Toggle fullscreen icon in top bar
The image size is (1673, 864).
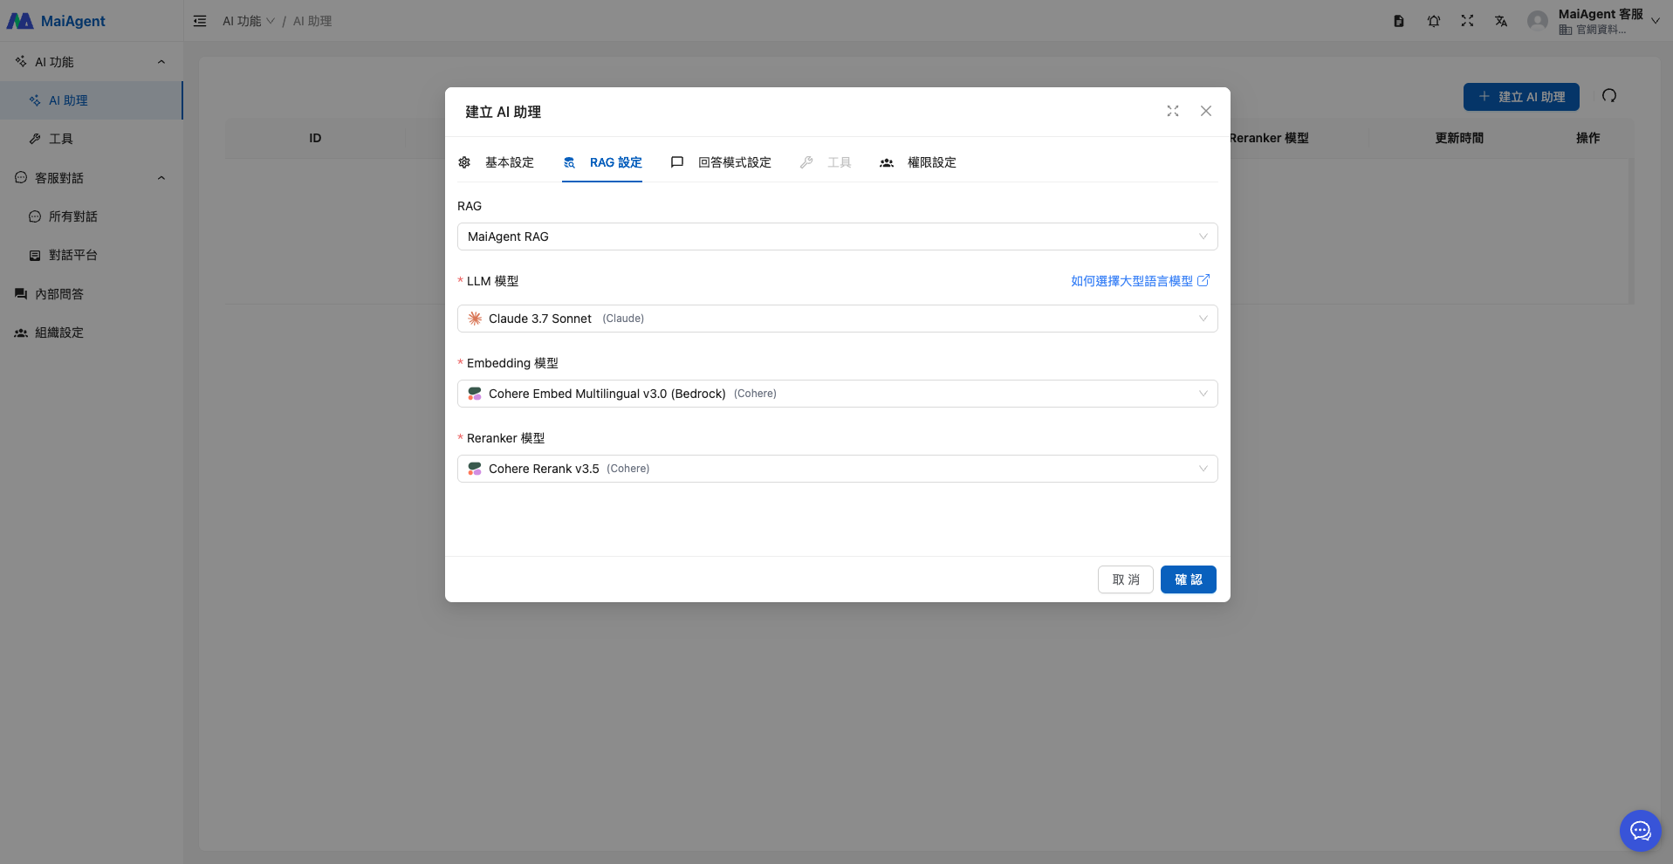pos(1467,21)
